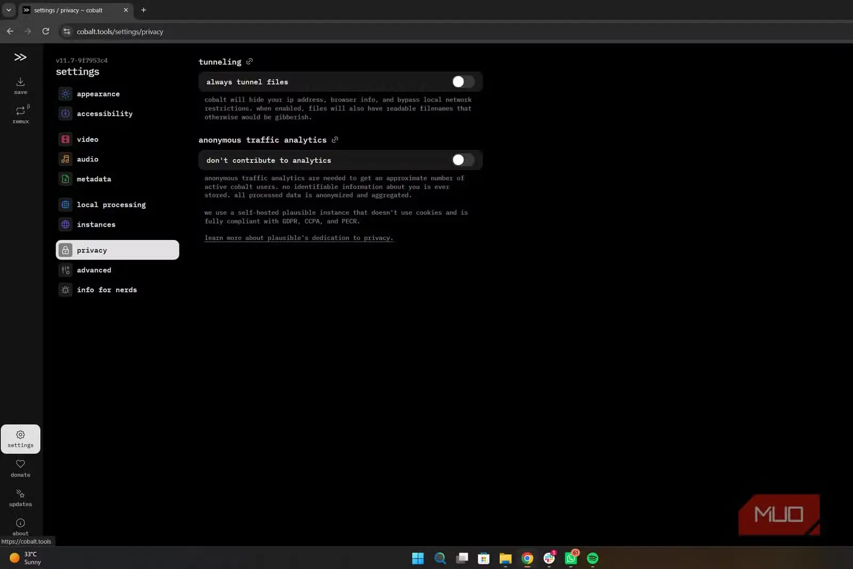Click the cobalt logo at the sidebar top

20,57
